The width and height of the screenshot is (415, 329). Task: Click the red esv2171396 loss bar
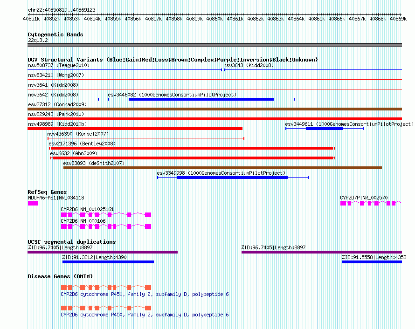click(x=192, y=148)
